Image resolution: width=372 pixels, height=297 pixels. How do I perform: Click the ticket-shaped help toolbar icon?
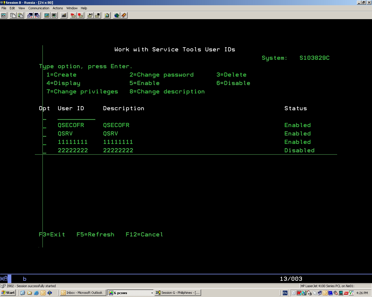pyautogui.click(x=124, y=15)
